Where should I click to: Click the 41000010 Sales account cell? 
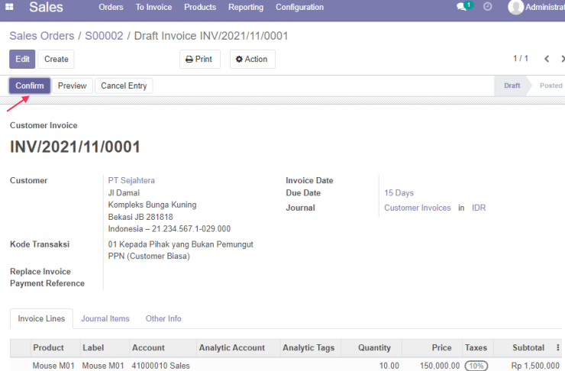click(x=160, y=366)
